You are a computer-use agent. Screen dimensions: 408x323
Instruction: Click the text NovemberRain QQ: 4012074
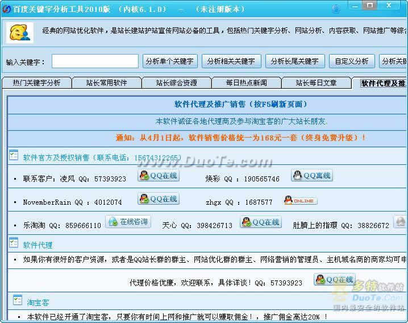[72, 202]
